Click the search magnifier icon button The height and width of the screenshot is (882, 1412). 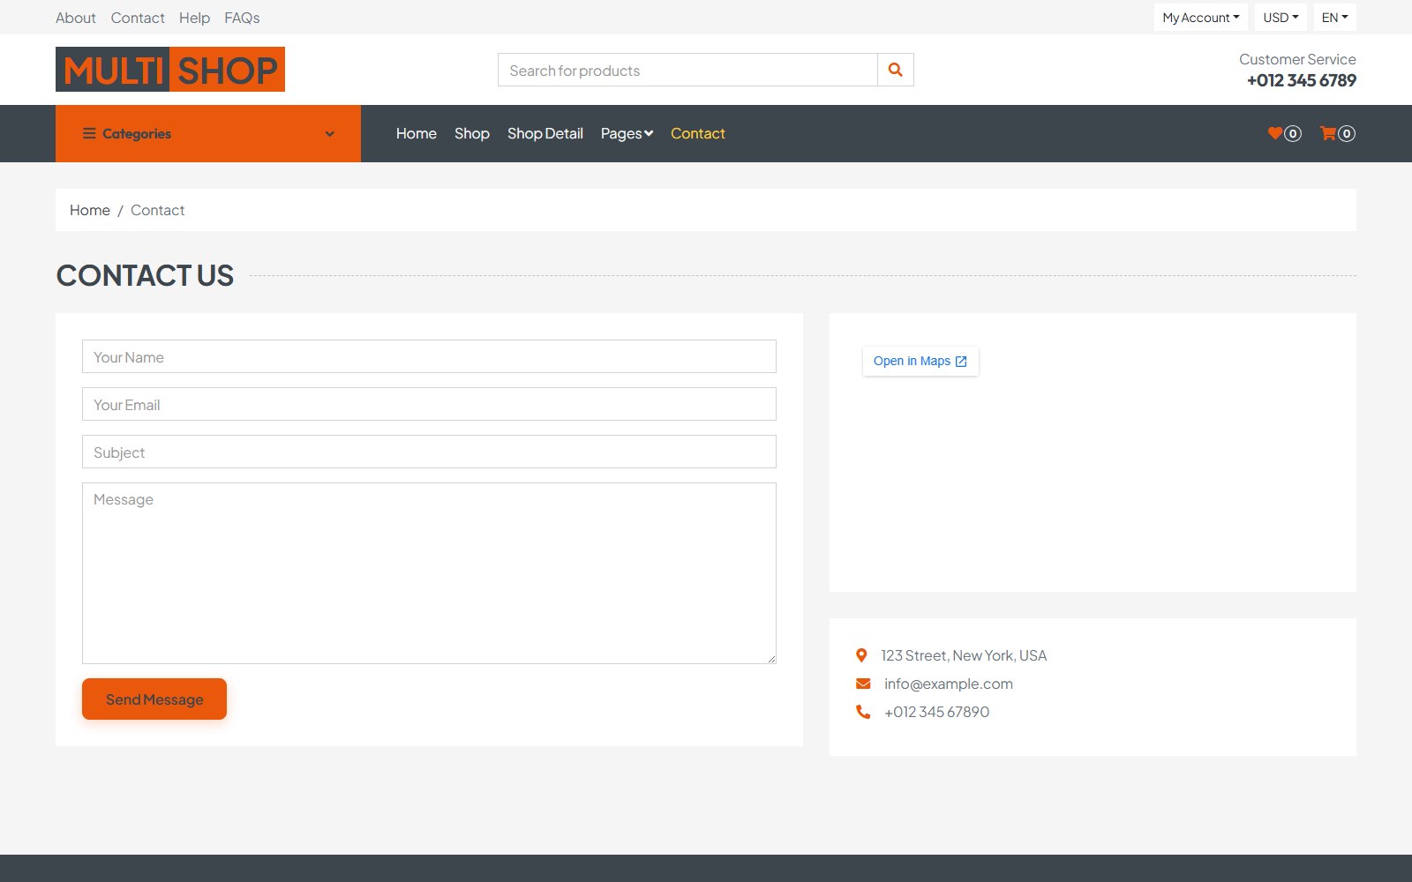click(896, 70)
